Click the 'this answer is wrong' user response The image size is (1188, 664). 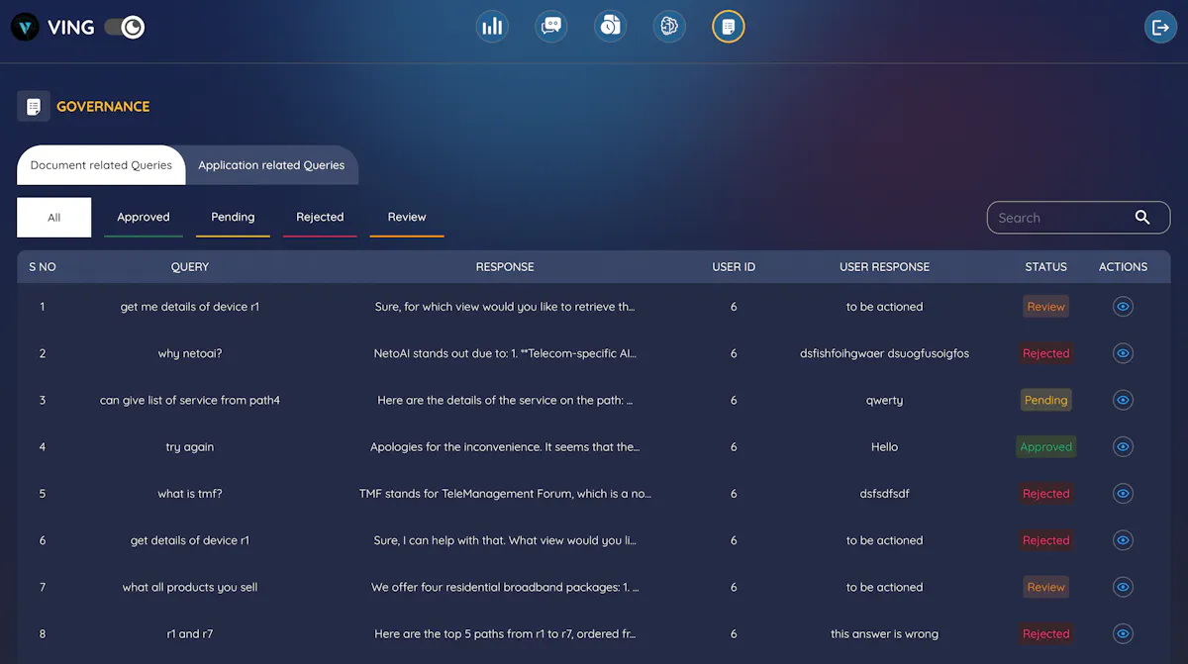pos(884,634)
